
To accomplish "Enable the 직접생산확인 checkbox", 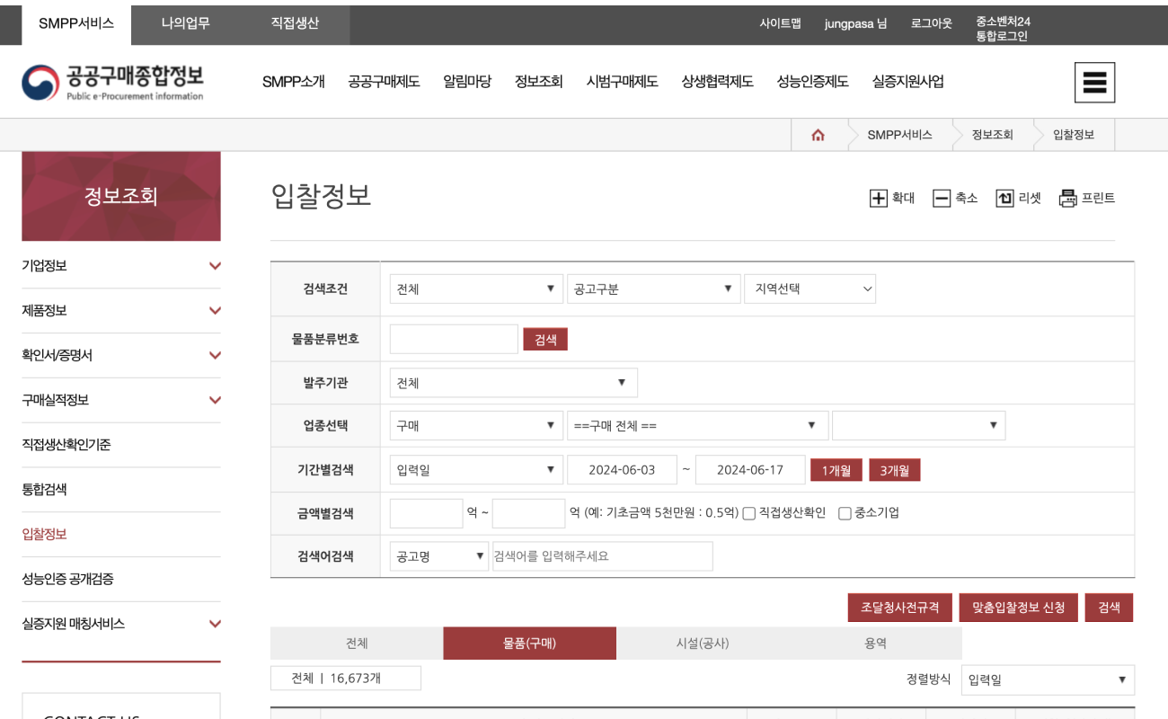I will (749, 512).
